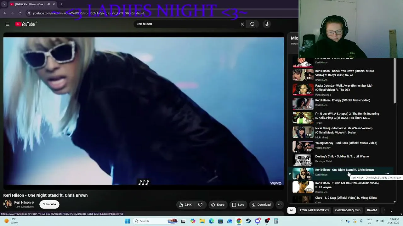Play Keri Hilson - Energy from playlist
The width and height of the screenshot is (403, 226).
click(x=343, y=100)
